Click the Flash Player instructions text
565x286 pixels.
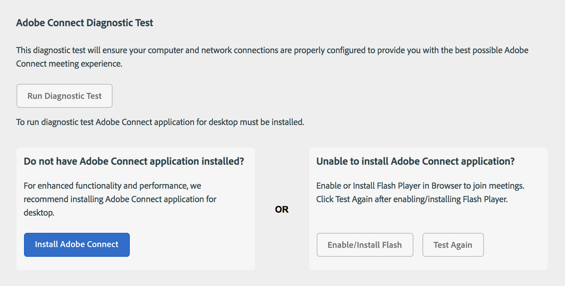click(421, 192)
